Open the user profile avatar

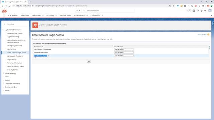210,11
